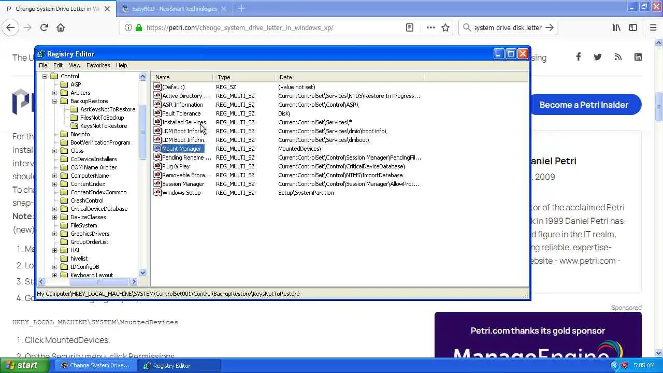The width and height of the screenshot is (663, 373).
Task: Bookmark this page with star icon
Action: pos(445,27)
